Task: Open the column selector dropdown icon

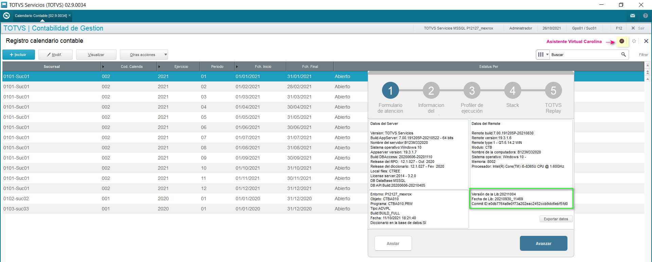Action: (x=543, y=54)
